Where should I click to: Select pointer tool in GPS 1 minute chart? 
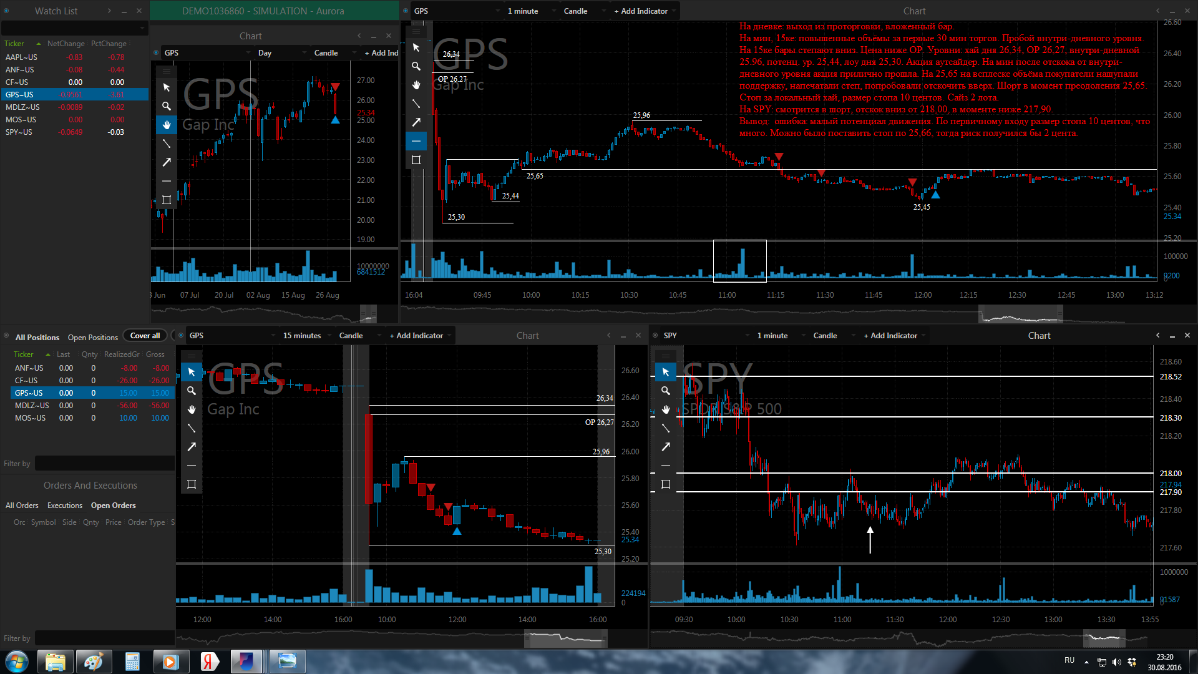coord(416,47)
